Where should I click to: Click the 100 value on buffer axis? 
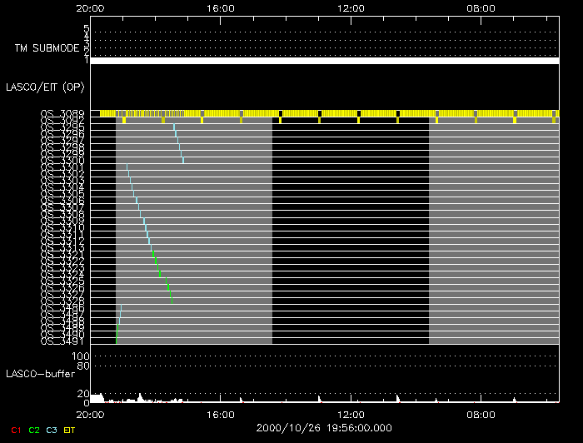click(x=82, y=356)
